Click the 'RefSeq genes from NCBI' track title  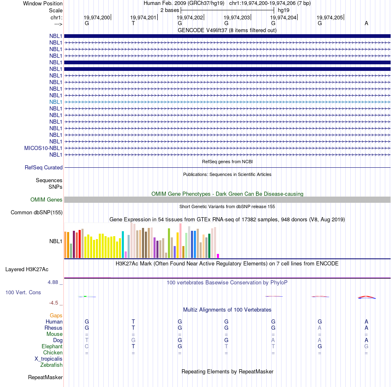(x=228, y=162)
